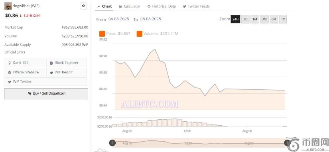The image size is (329, 152).
Task: Click the favorite star icon next to dogwifhat
Action: (83, 6)
